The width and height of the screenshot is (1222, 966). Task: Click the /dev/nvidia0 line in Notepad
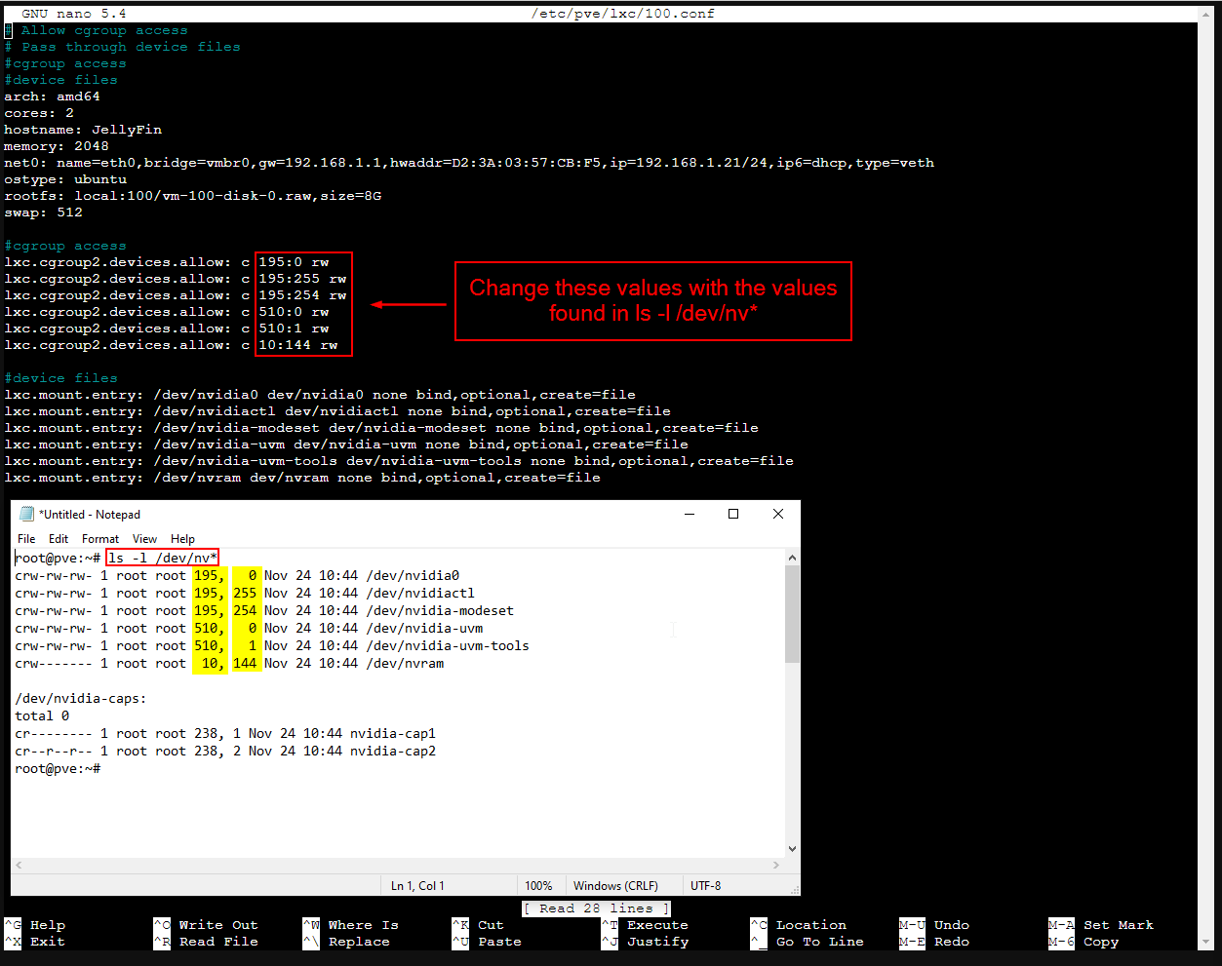tap(237, 575)
